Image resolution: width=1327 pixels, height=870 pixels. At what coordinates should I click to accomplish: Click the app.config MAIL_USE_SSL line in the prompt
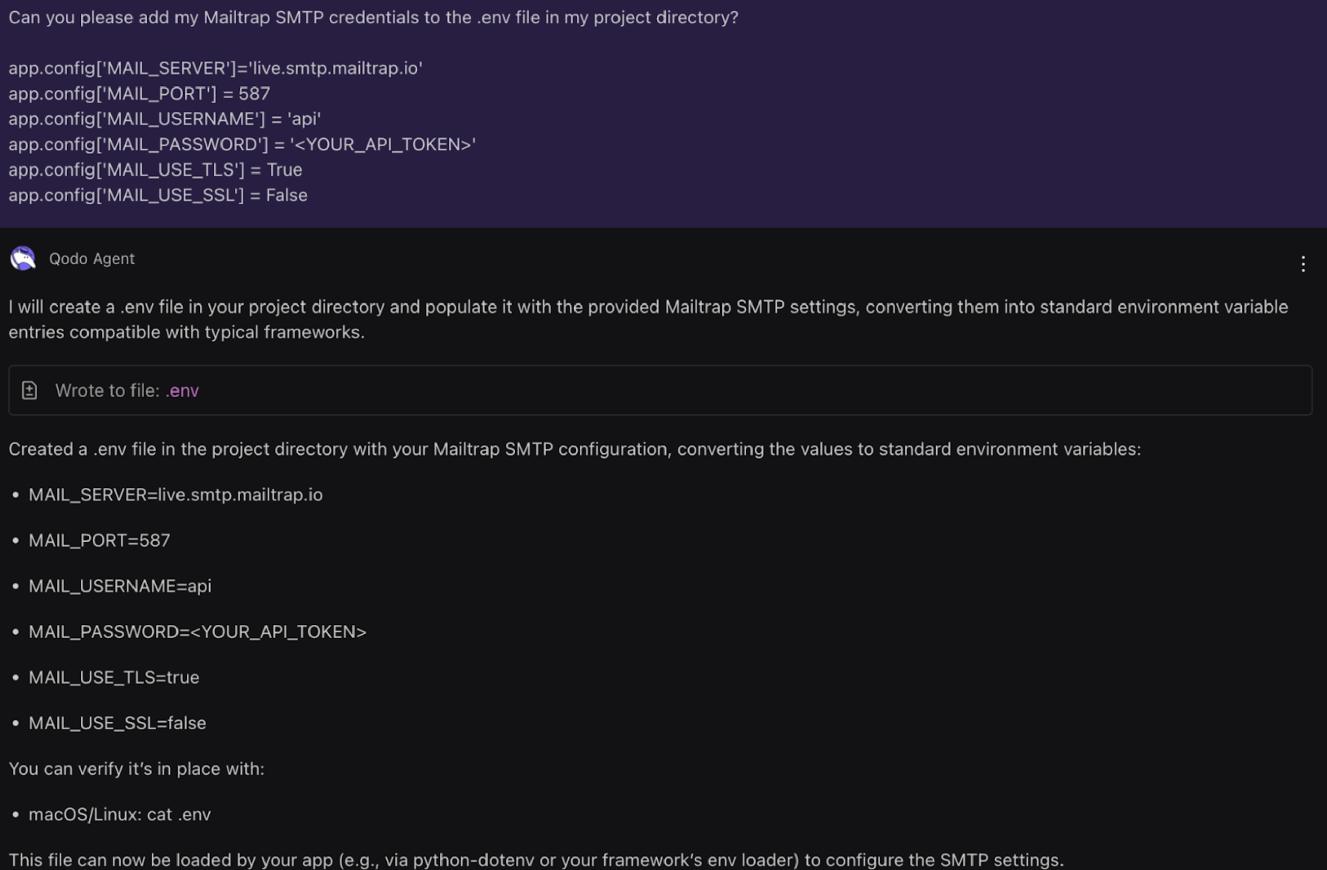(158, 195)
